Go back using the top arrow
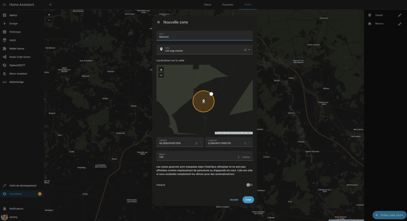Image resolution: width=407 pixels, height=221 pixels. click(50, 4)
